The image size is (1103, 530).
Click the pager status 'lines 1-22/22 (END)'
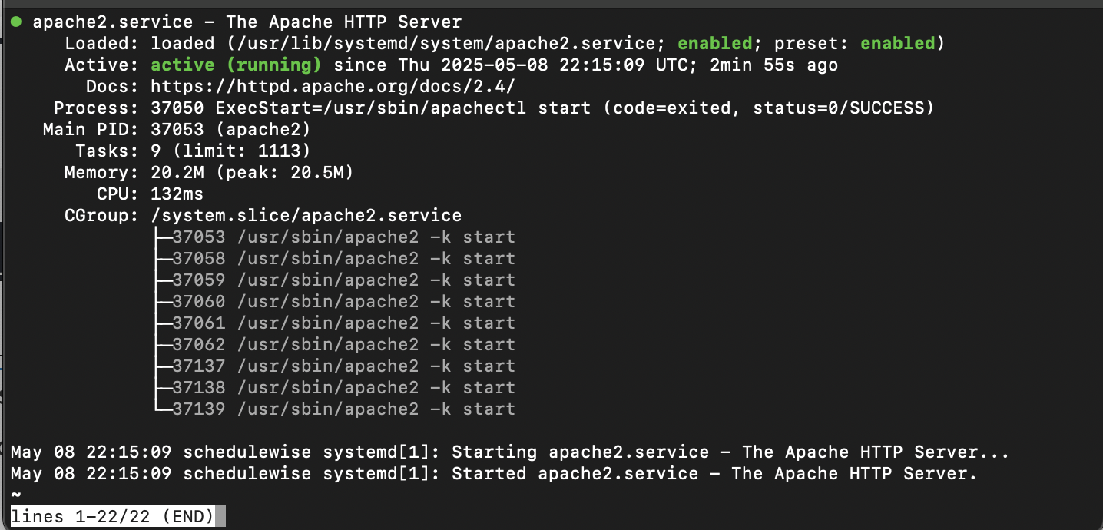point(113,517)
